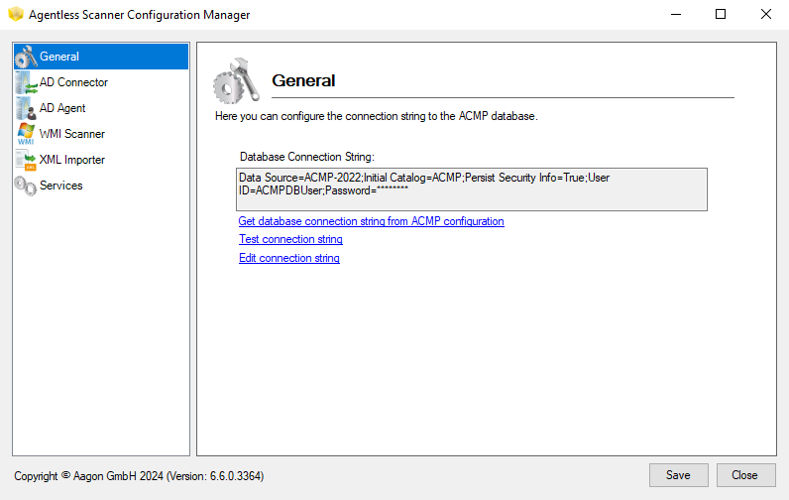Get database connection string from ACMP configuration
789x500 pixels.
coord(371,221)
